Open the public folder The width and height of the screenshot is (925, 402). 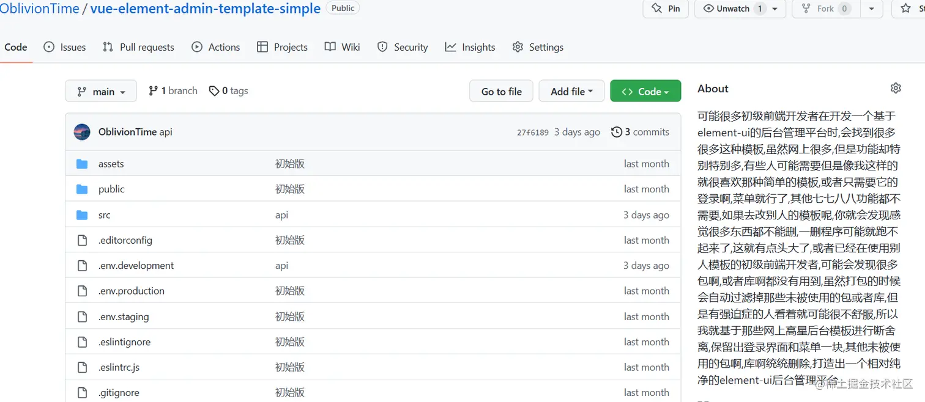(x=111, y=189)
